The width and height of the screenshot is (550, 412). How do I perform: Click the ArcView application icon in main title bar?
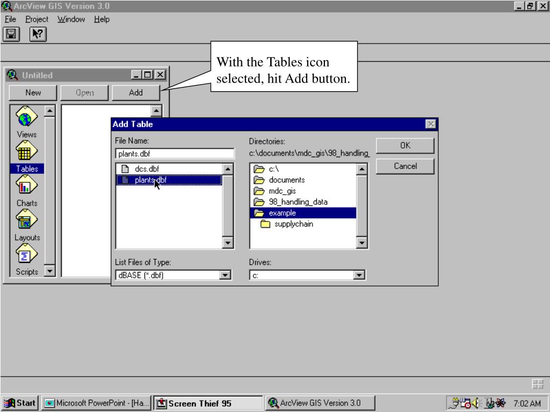[x=6, y=6]
